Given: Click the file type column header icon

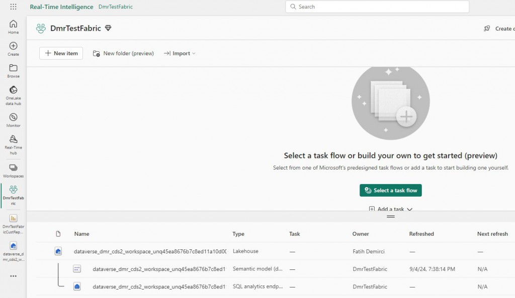Looking at the screenshot, I should 58,234.
